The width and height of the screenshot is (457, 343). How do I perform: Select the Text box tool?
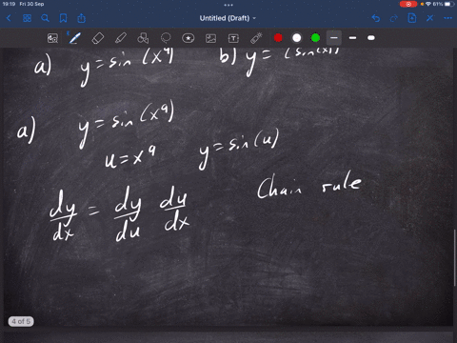(233, 38)
